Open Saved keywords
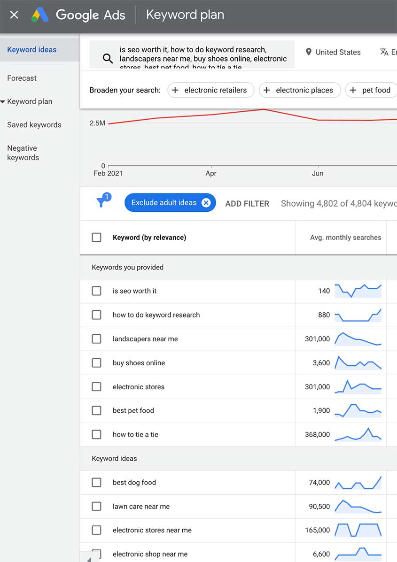Screen dimensions: 397x562 pyautogui.click(x=34, y=125)
